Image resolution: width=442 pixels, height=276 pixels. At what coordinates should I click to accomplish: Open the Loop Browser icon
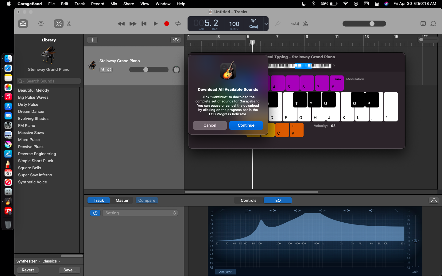pyautogui.click(x=433, y=24)
